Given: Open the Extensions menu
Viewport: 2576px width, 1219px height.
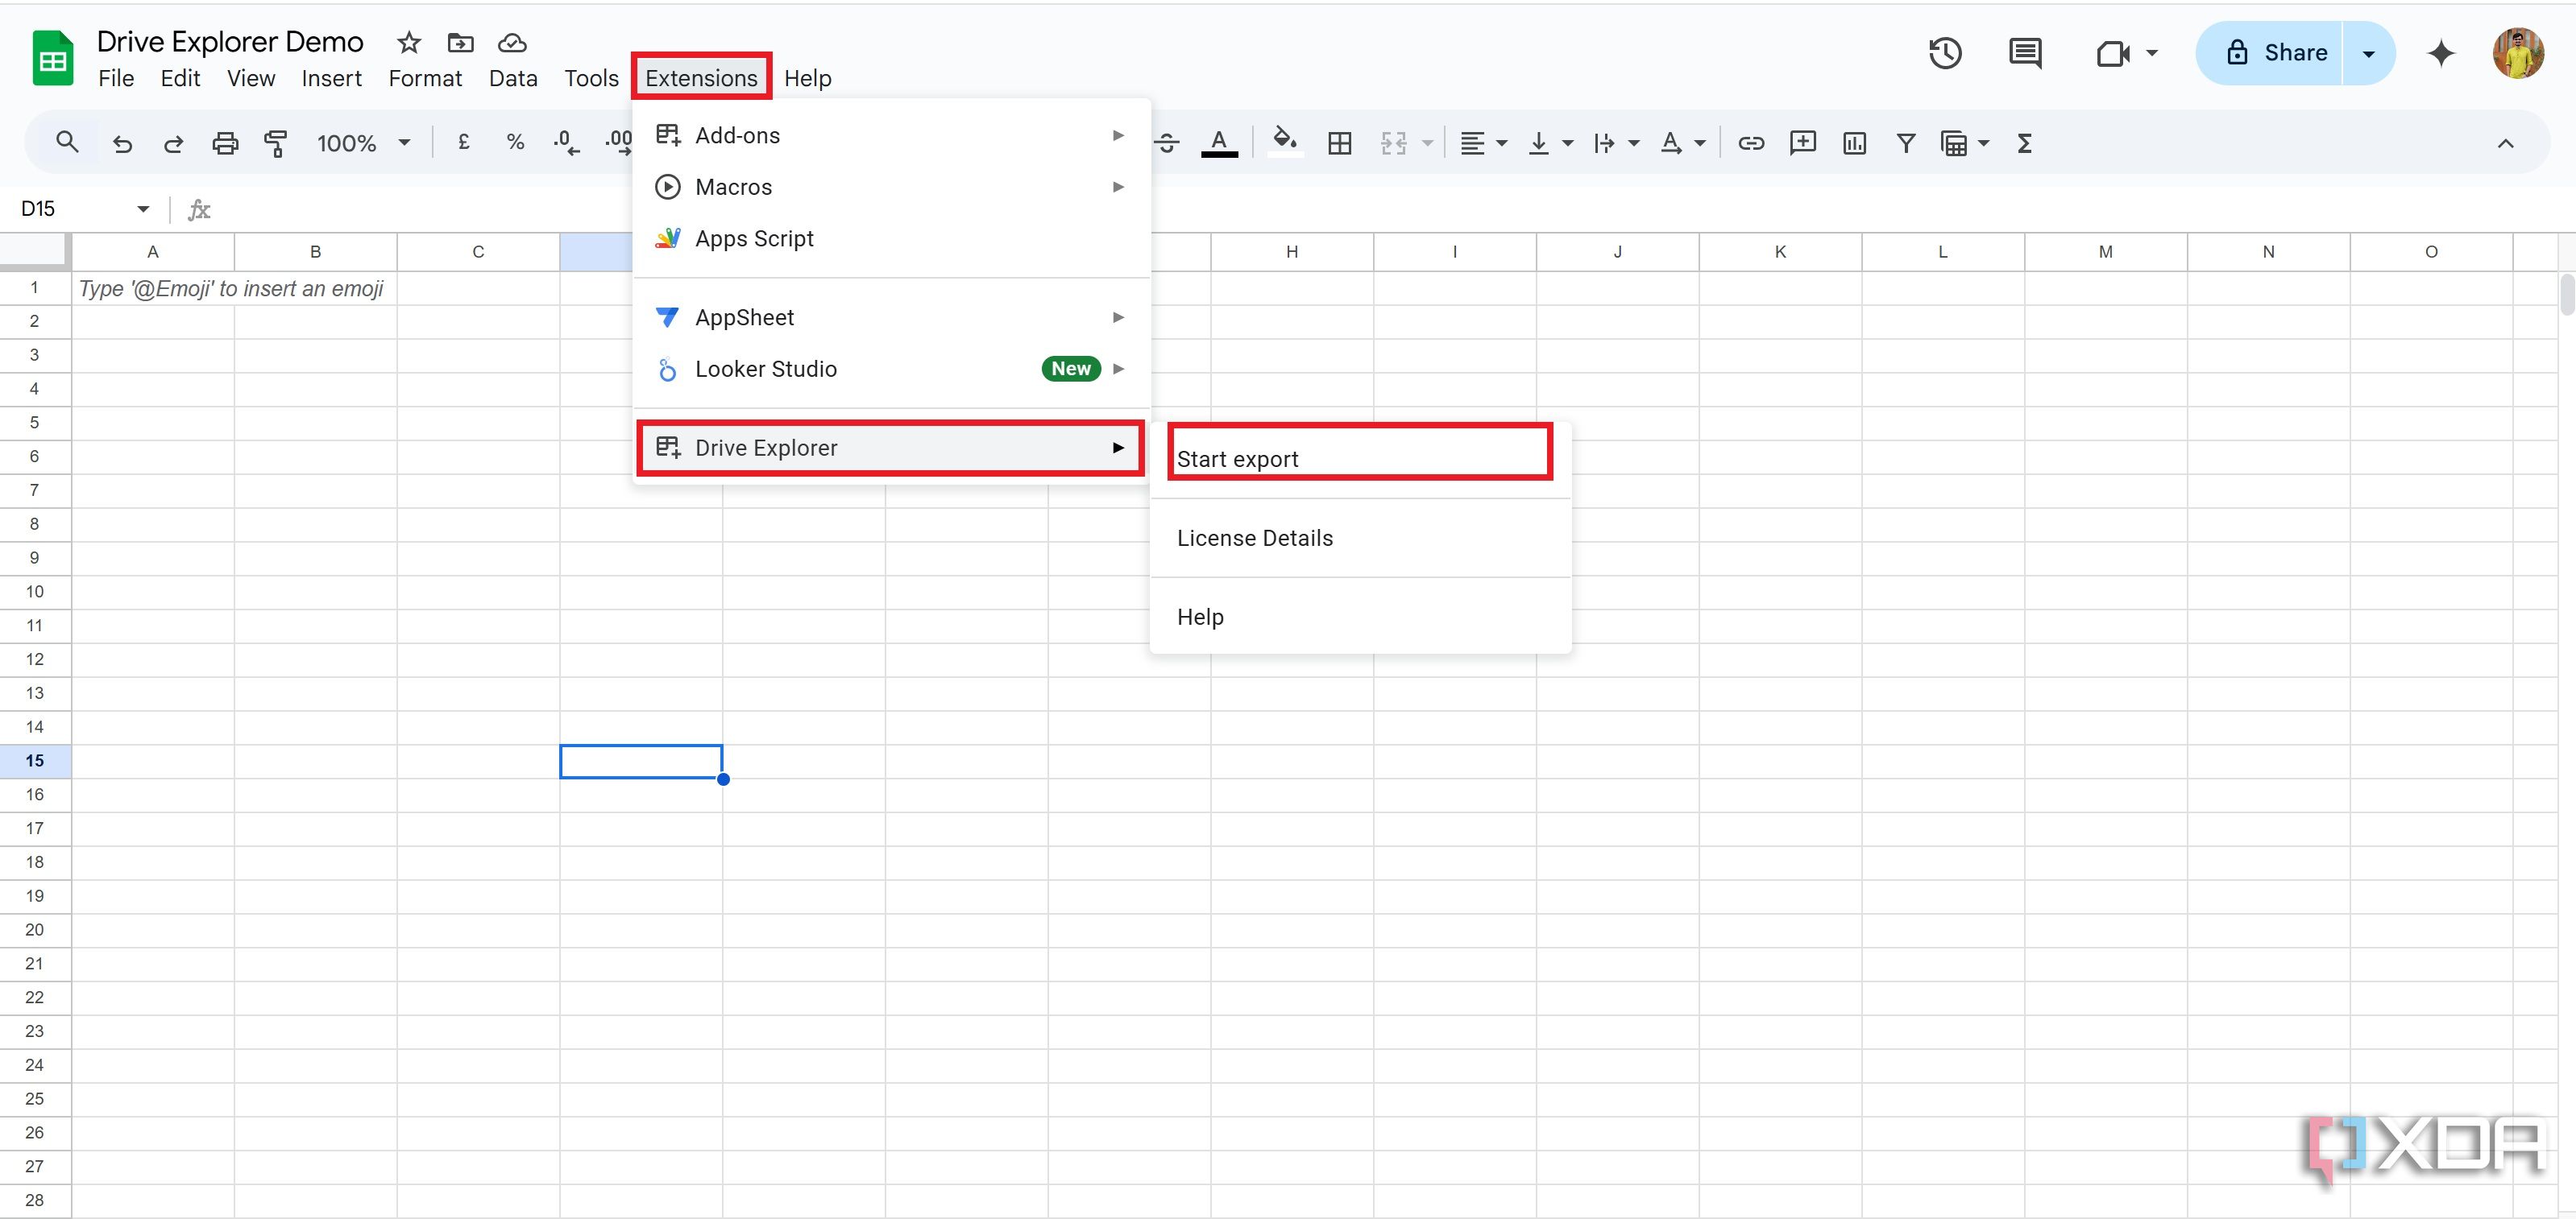Looking at the screenshot, I should point(701,78).
